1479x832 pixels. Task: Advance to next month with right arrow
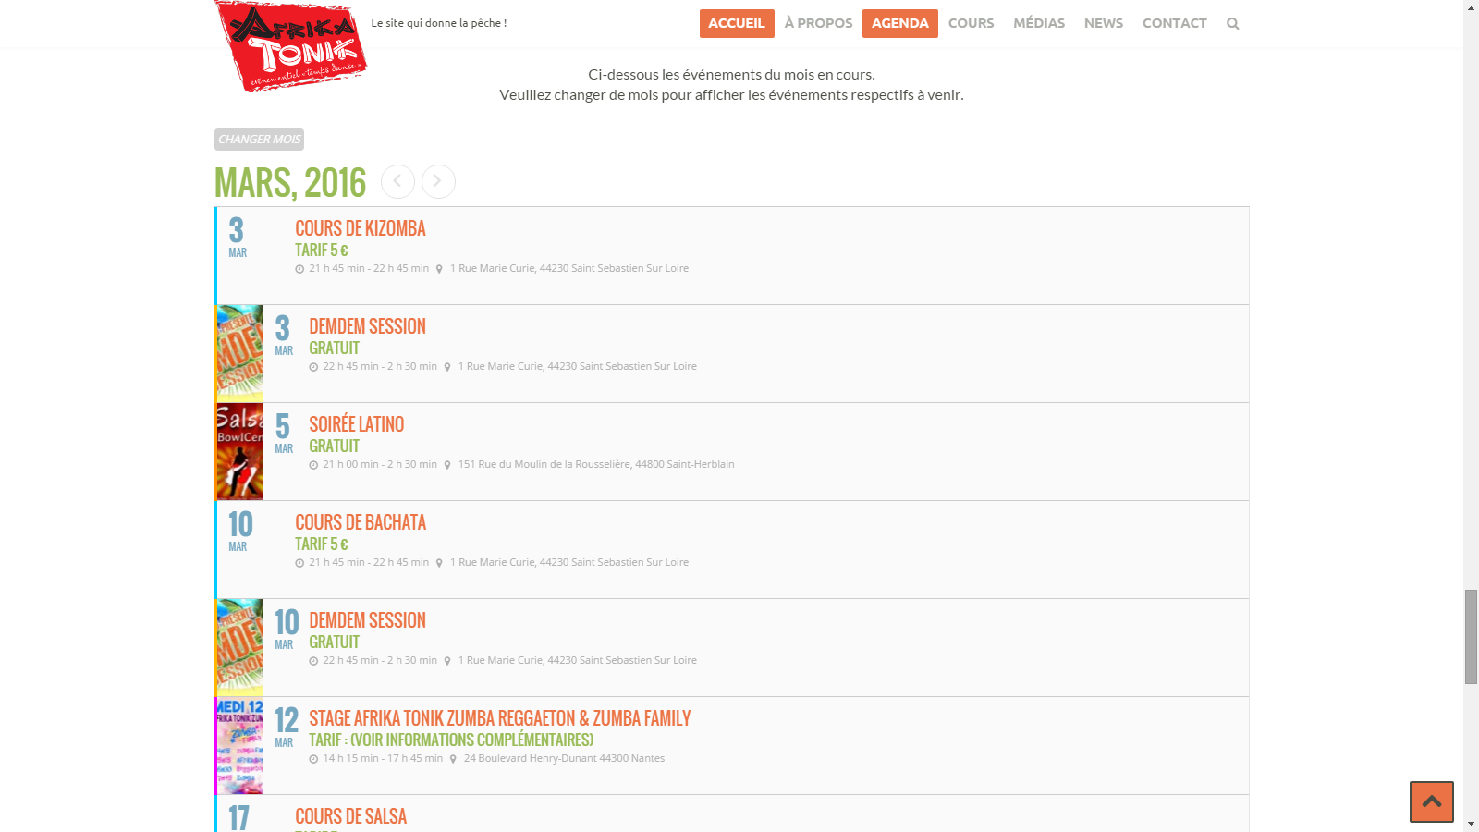438,181
